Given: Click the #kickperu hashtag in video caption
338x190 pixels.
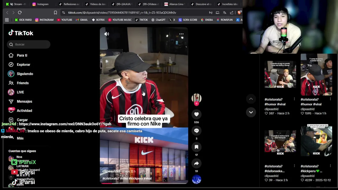Looking at the screenshot, I should (x=136, y=178).
